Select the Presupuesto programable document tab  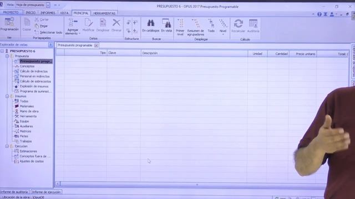(75, 45)
